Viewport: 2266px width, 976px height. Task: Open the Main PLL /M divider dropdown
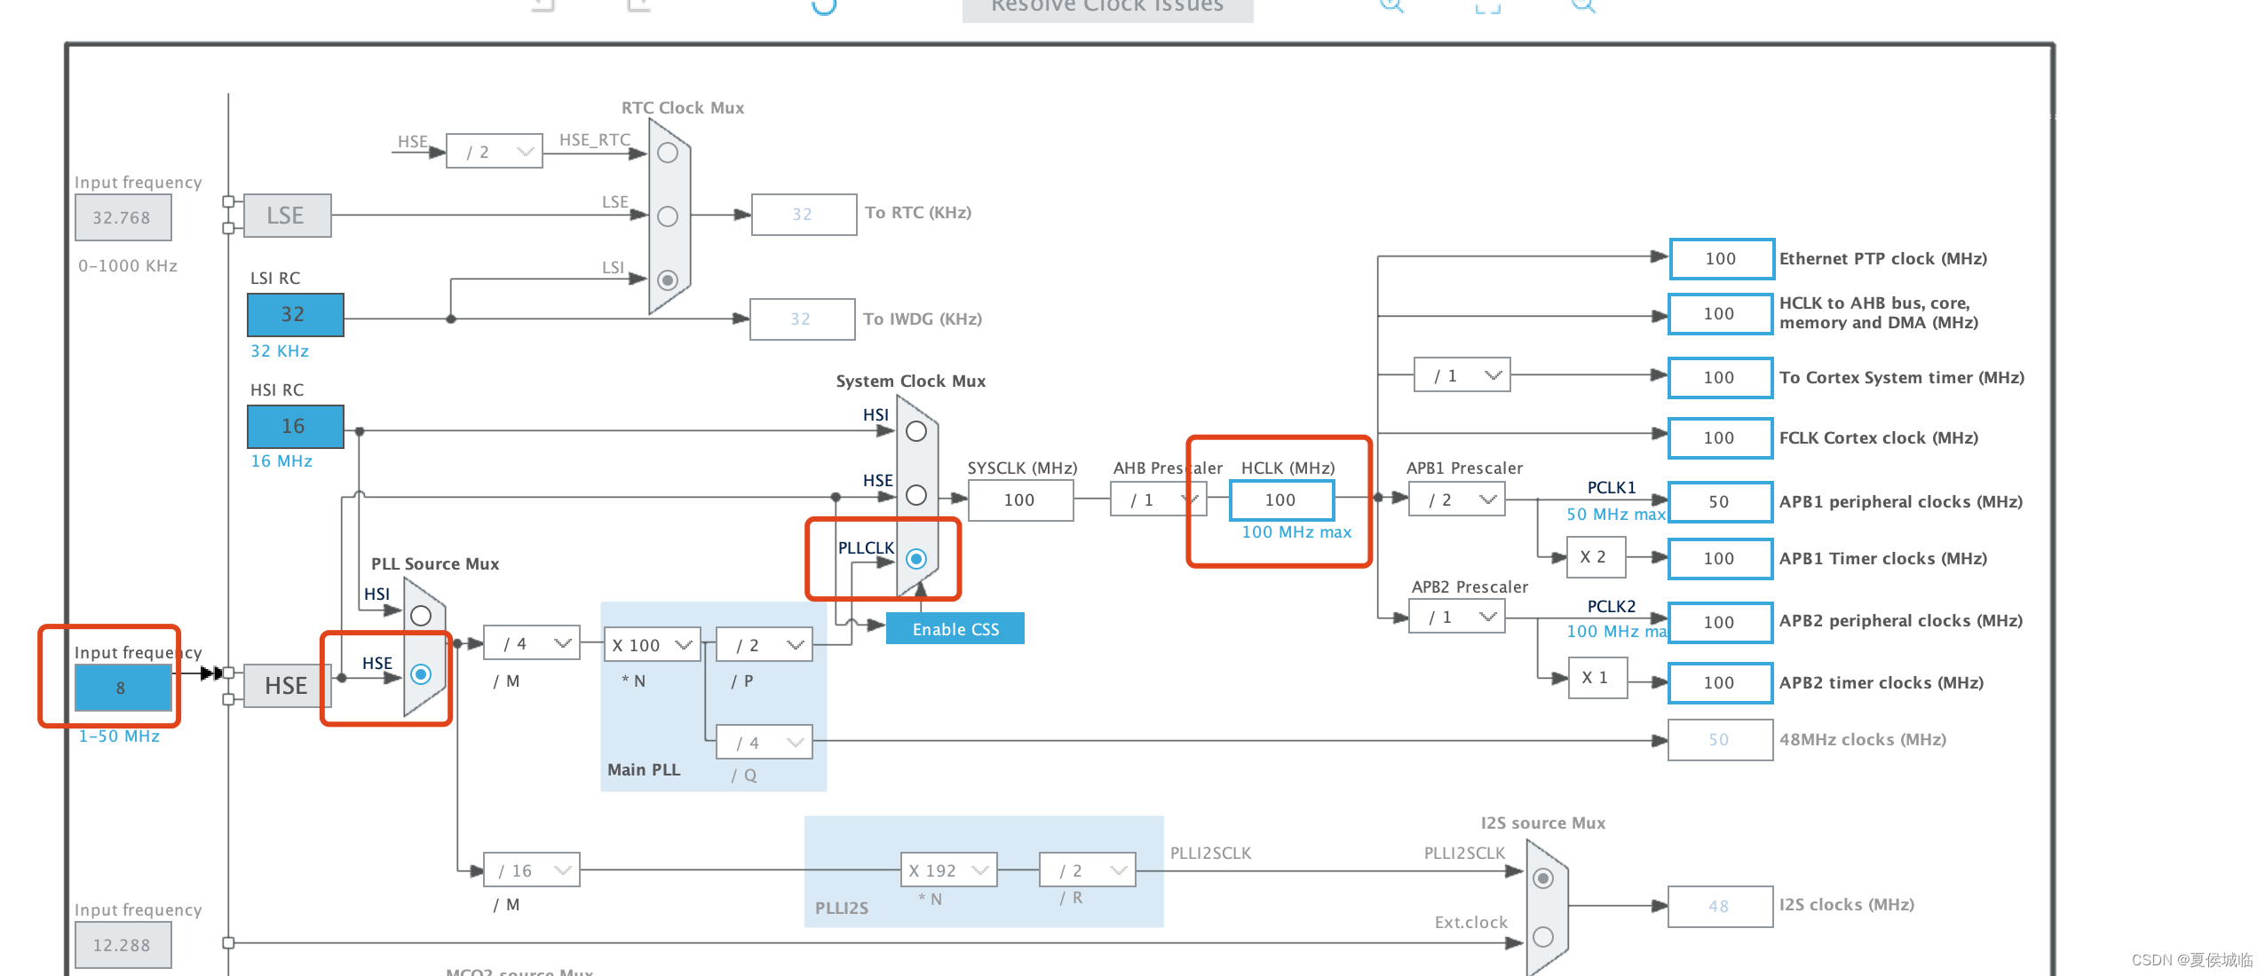[531, 644]
